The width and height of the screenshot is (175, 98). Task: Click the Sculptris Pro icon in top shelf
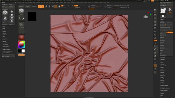click(59, 7)
